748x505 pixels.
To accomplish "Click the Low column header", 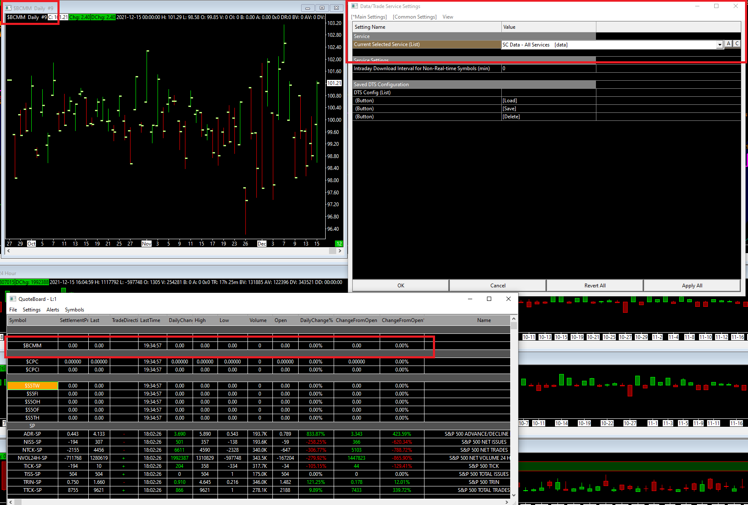I will 233,320.
